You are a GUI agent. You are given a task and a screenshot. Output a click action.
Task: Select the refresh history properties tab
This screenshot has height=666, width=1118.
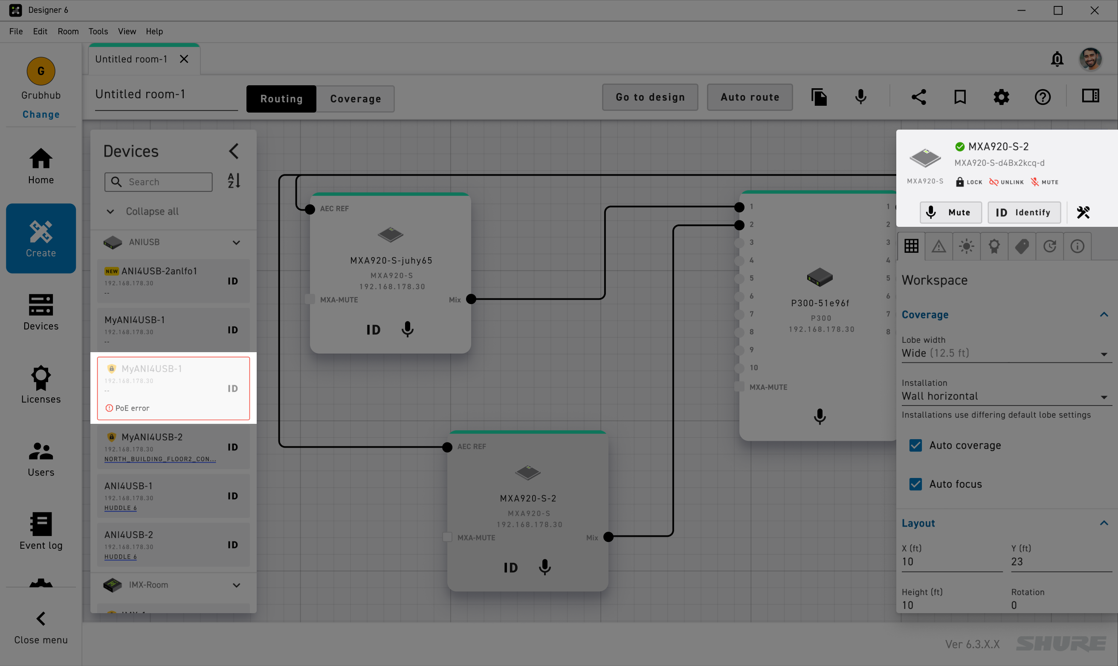pyautogui.click(x=1050, y=246)
